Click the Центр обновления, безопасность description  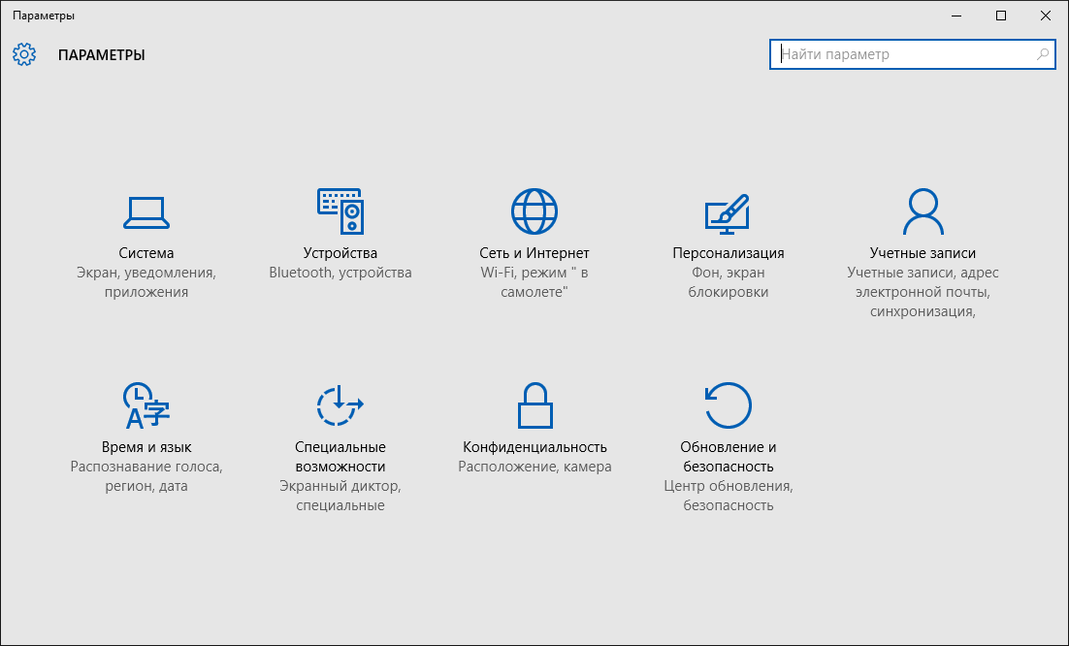(x=729, y=496)
